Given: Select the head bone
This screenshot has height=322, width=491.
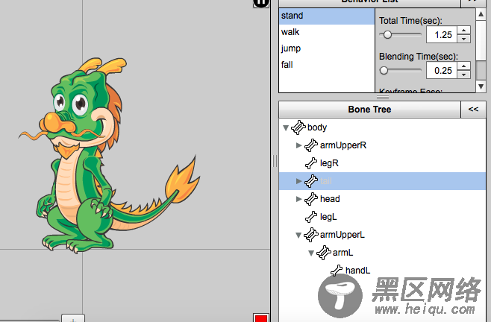Looking at the screenshot, I should coord(330,199).
